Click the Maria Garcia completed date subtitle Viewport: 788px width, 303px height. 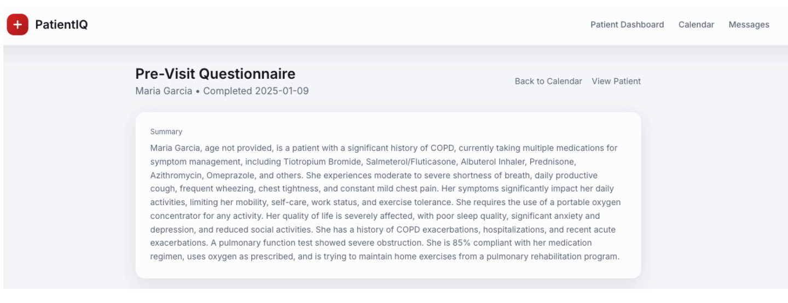(x=222, y=91)
